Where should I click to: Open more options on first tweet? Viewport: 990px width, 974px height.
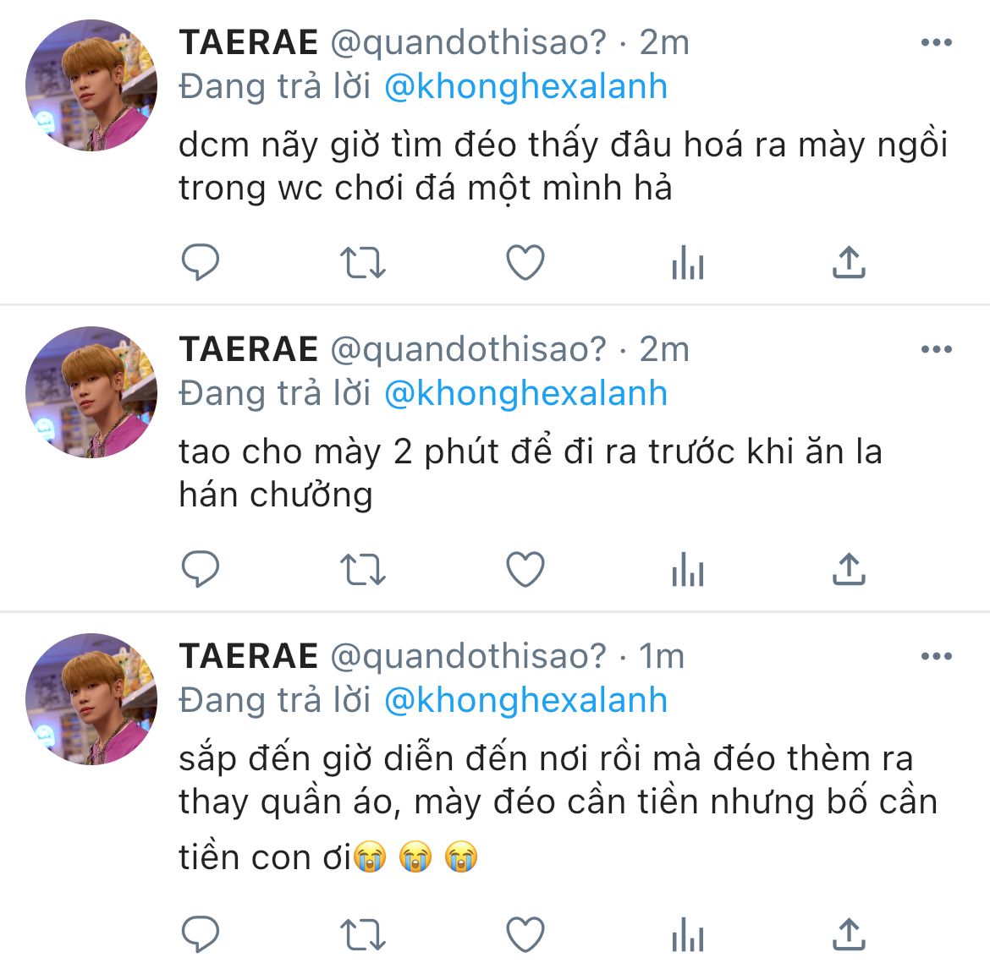937,42
